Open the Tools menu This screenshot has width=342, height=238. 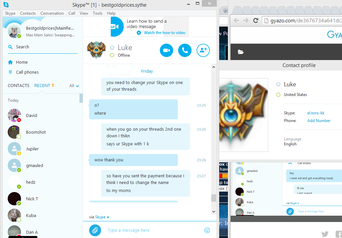pyautogui.click(x=97, y=13)
